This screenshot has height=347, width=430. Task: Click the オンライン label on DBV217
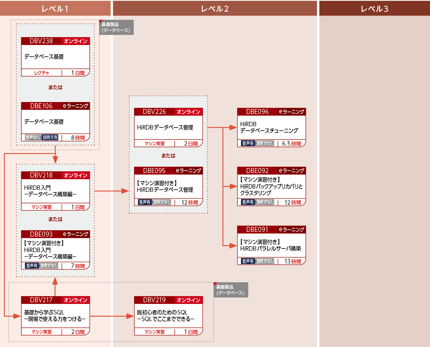[76, 300]
